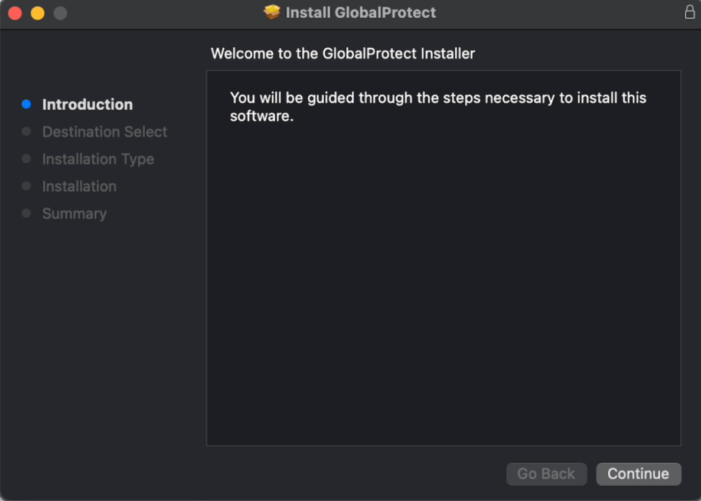The image size is (701, 501).
Task: Close the installer with red button
Action: pyautogui.click(x=15, y=13)
